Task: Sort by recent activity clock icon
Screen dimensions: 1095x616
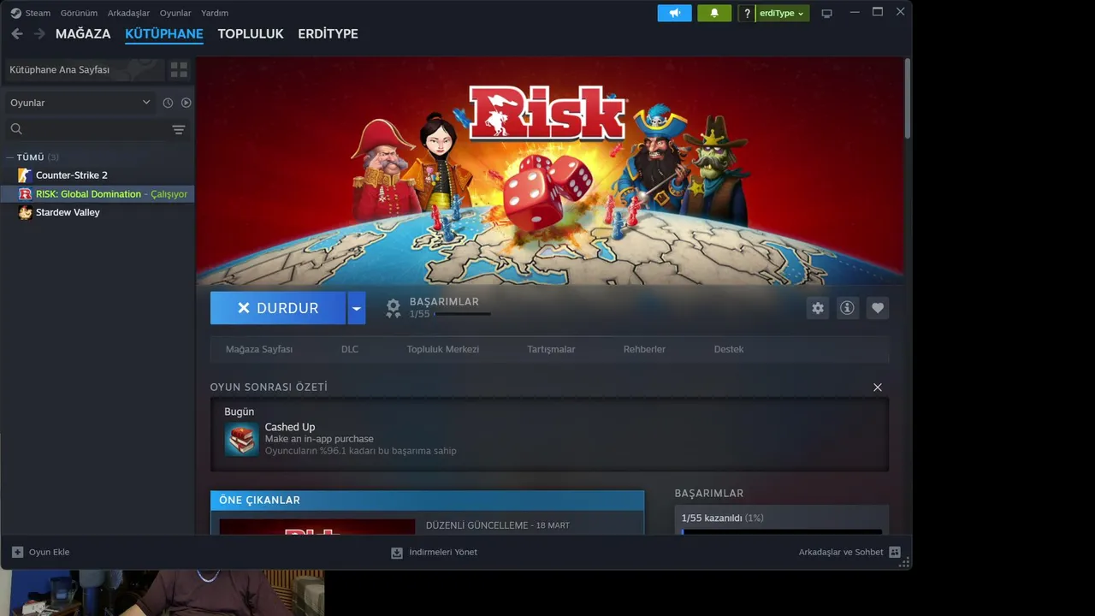Action: coord(168,103)
